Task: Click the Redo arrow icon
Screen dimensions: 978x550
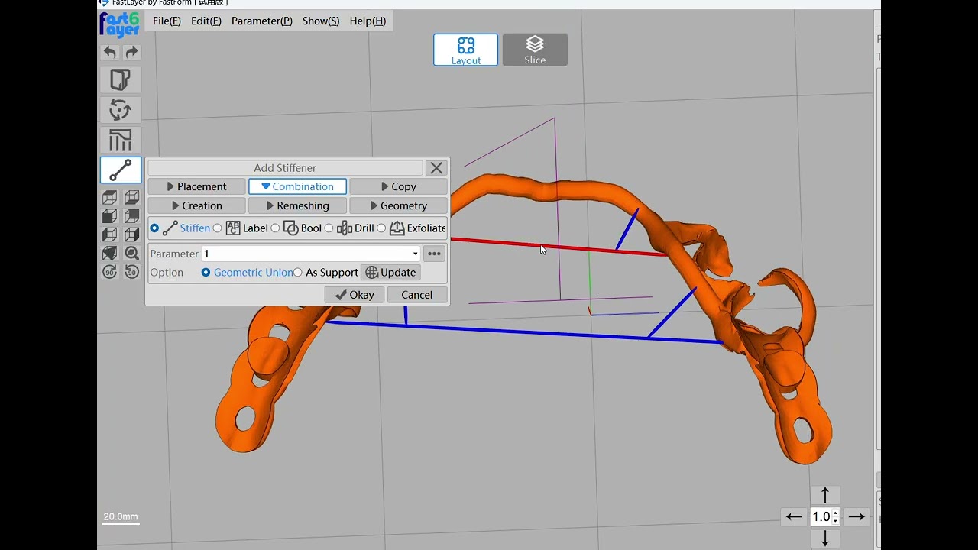Action: coord(131,52)
